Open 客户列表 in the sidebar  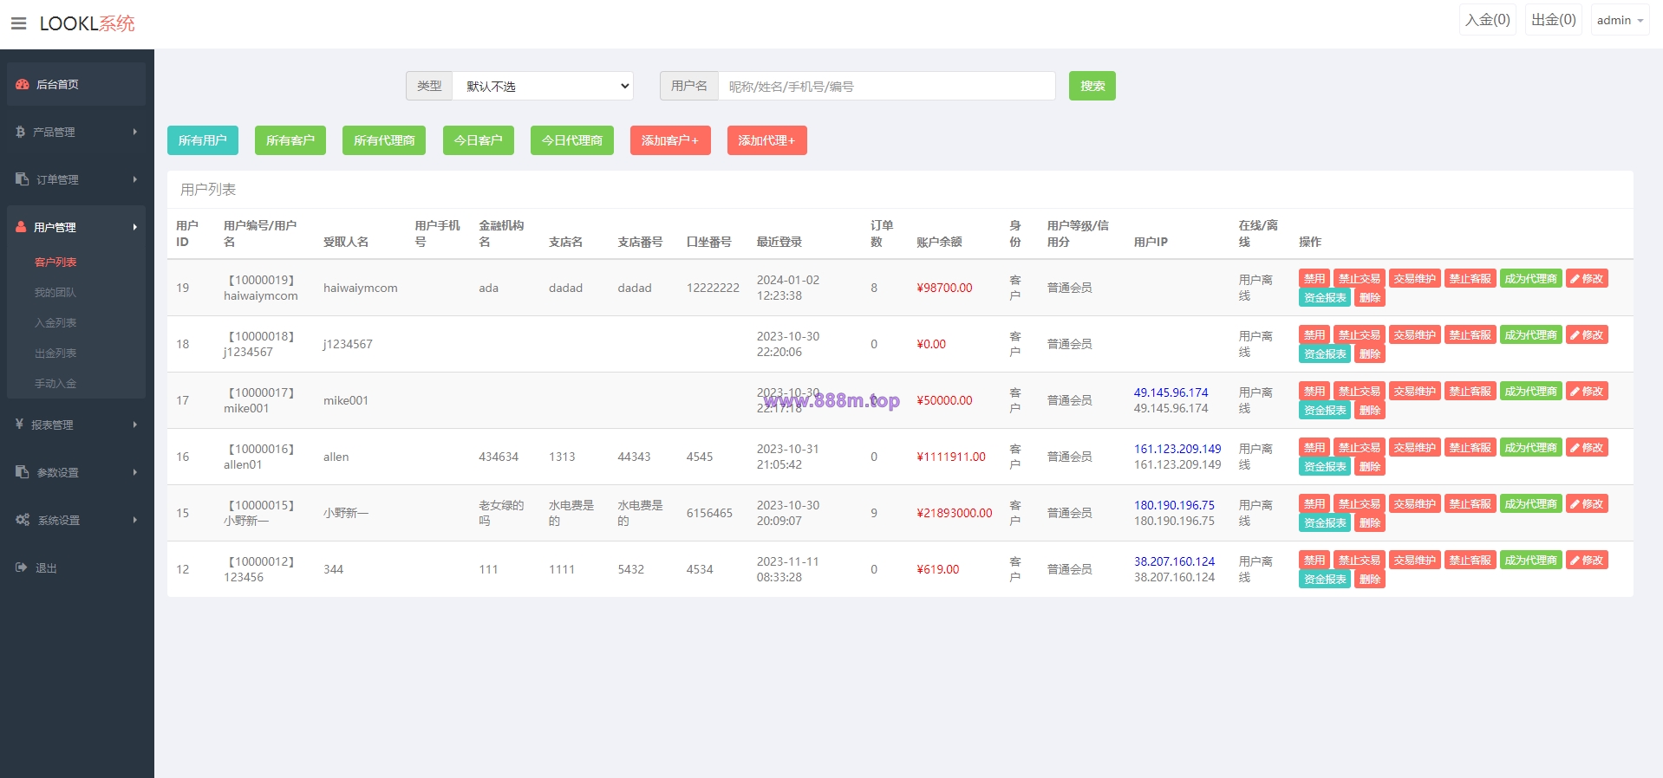tap(55, 262)
